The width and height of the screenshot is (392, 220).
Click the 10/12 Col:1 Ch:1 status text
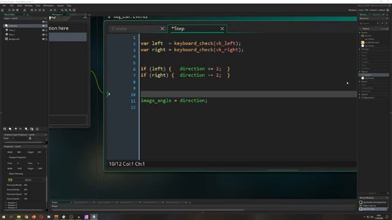[127, 164]
